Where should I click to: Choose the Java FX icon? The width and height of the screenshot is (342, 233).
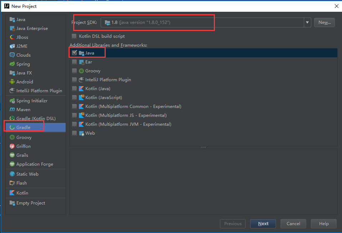click(12, 73)
